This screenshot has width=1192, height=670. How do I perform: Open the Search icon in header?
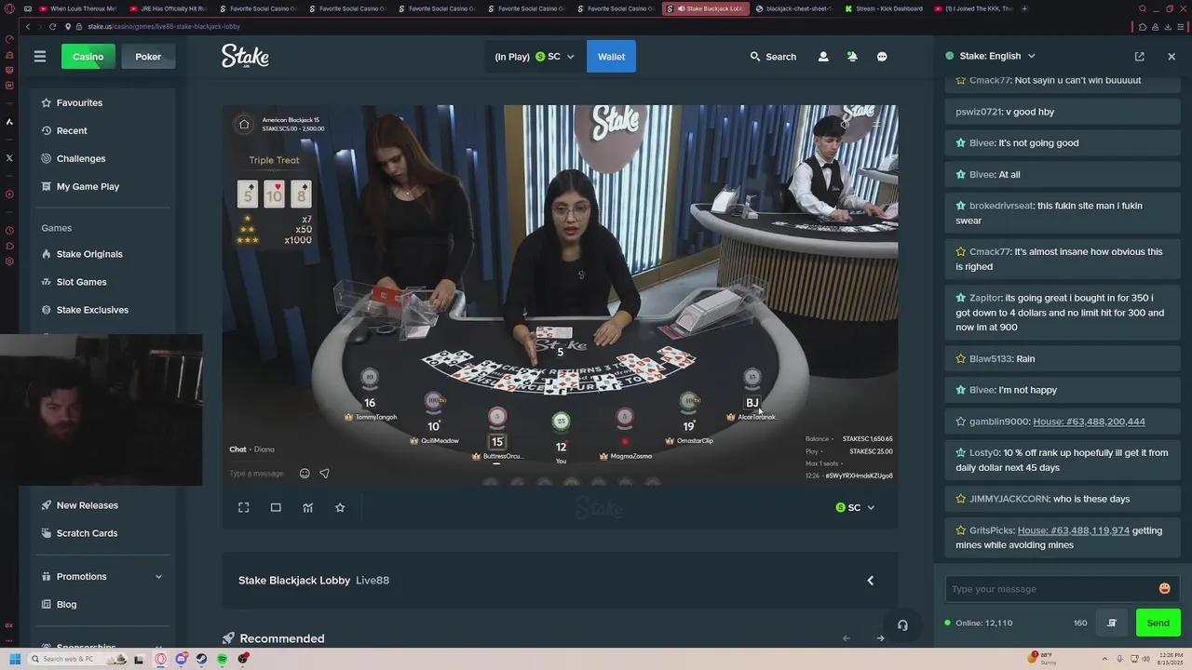773,57
